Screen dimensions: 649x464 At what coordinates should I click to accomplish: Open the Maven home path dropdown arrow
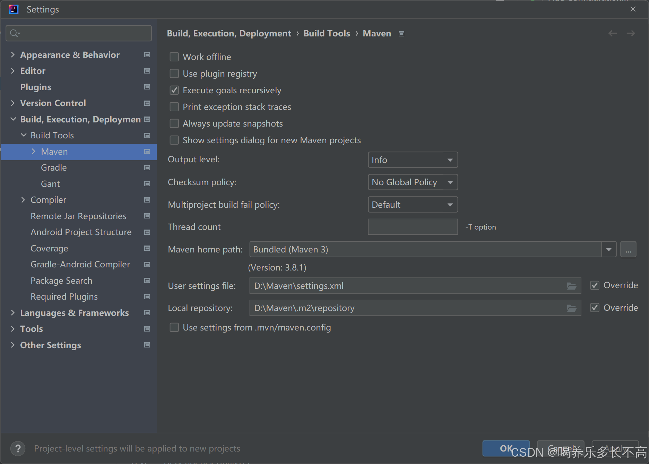pyautogui.click(x=609, y=249)
